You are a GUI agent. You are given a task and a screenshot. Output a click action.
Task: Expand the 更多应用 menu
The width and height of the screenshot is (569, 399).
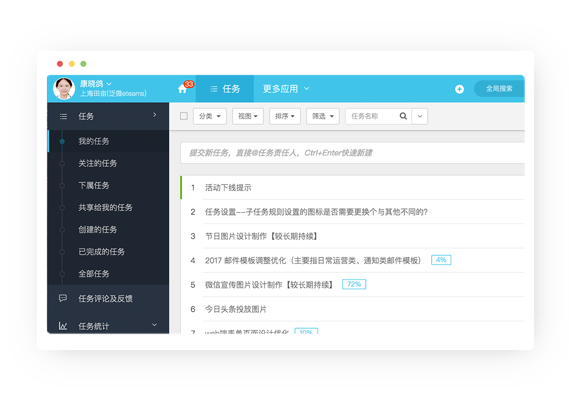click(x=286, y=89)
